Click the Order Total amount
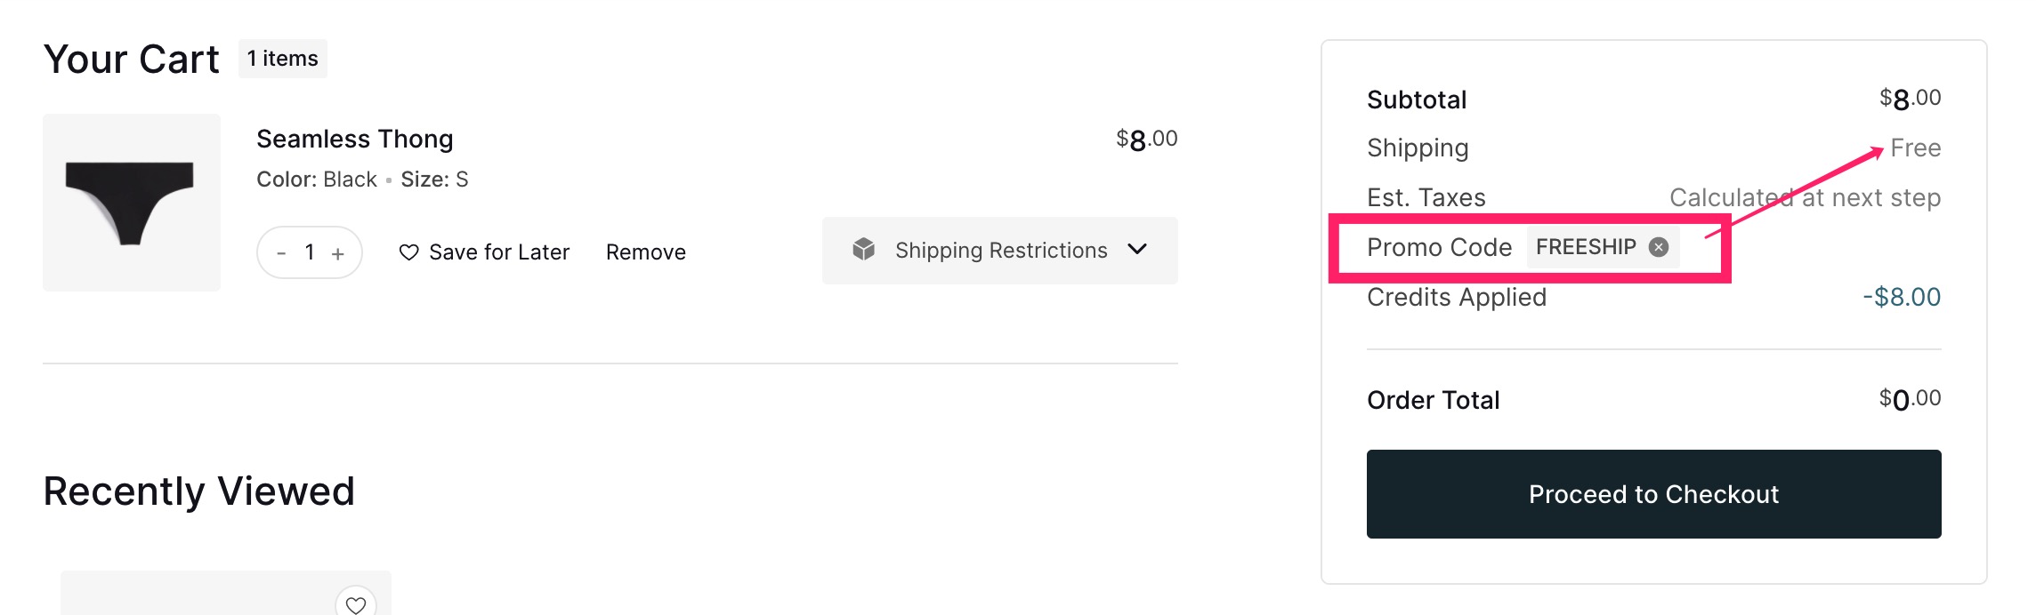This screenshot has width=2036, height=615. click(1910, 399)
